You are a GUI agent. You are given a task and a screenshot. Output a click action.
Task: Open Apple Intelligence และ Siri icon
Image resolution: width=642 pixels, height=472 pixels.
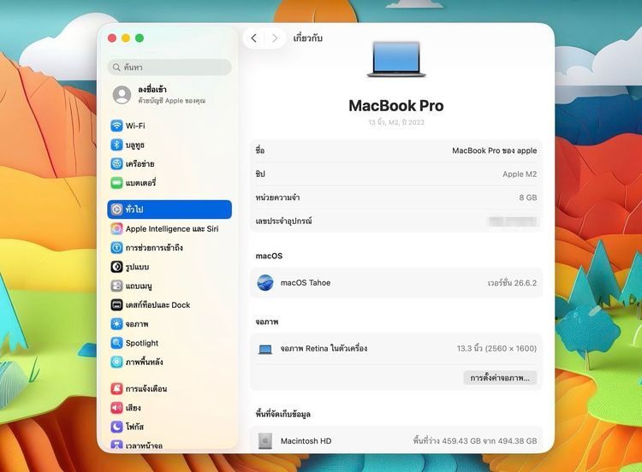point(116,228)
